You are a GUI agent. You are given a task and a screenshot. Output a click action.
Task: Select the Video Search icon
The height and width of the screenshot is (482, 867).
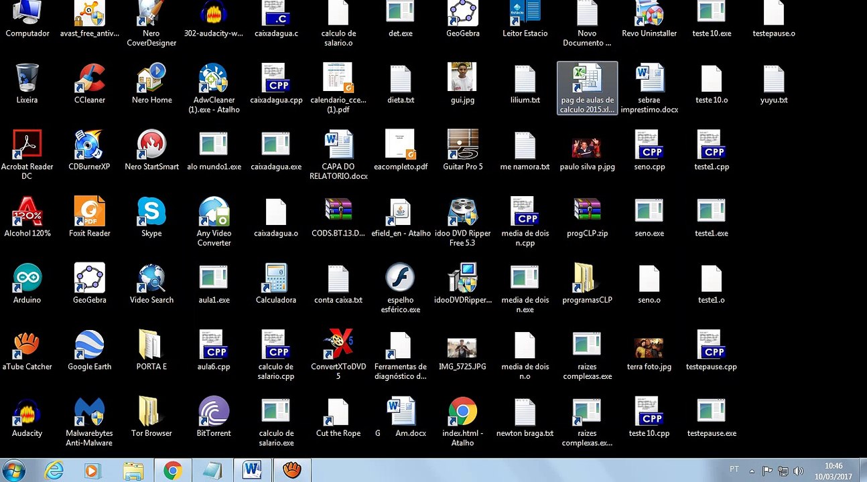click(152, 284)
